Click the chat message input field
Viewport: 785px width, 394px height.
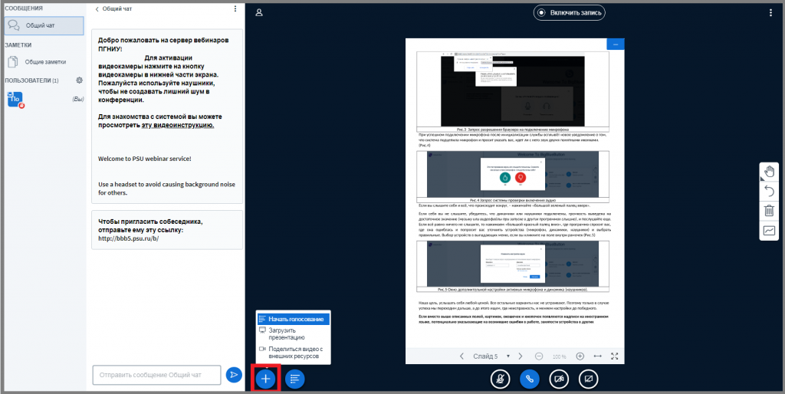(157, 375)
